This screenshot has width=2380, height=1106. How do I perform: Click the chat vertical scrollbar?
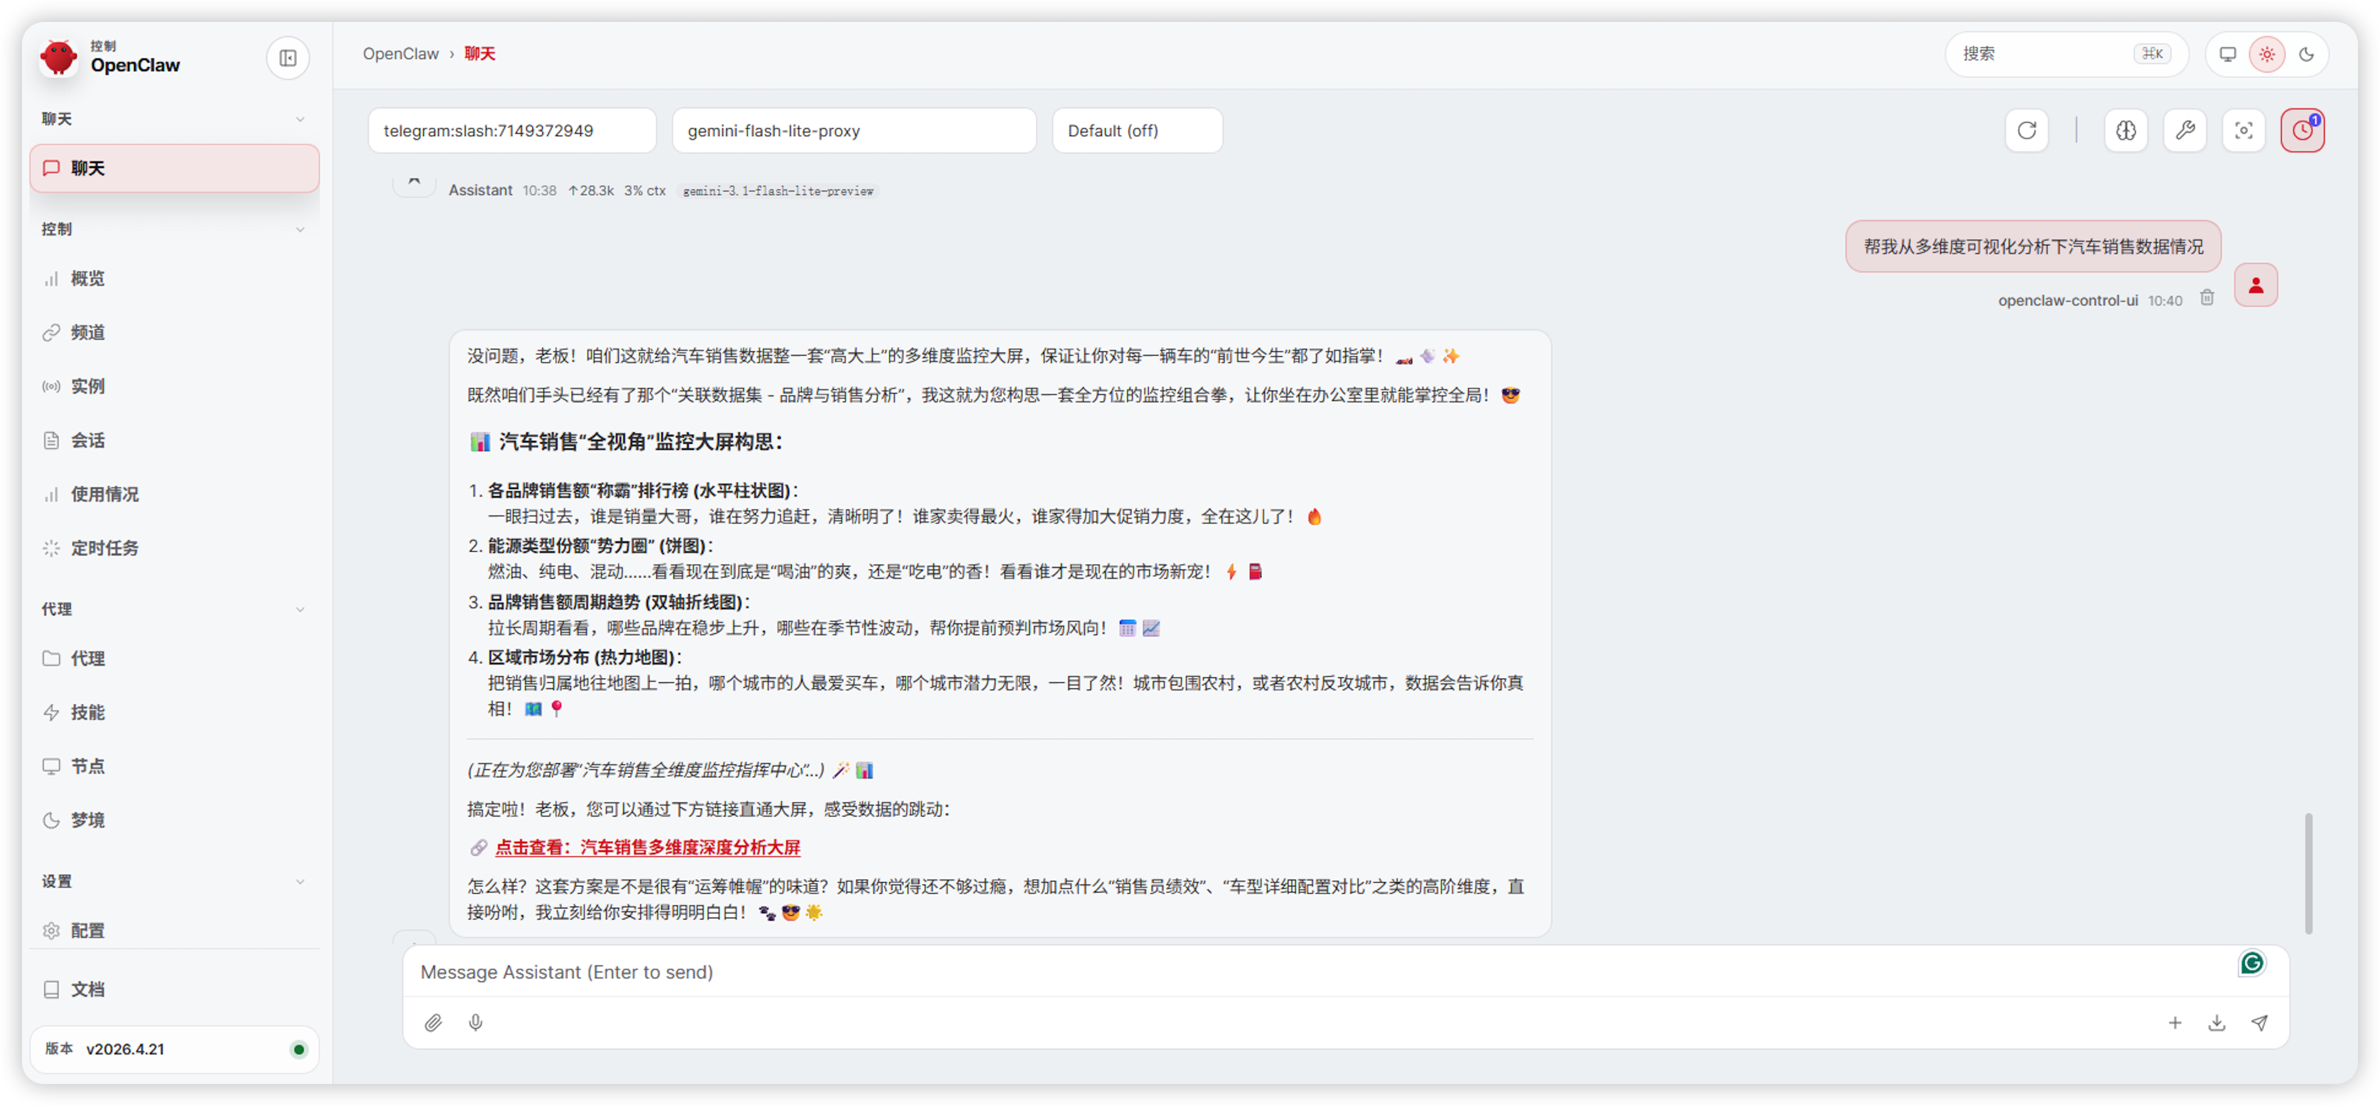click(x=2308, y=872)
